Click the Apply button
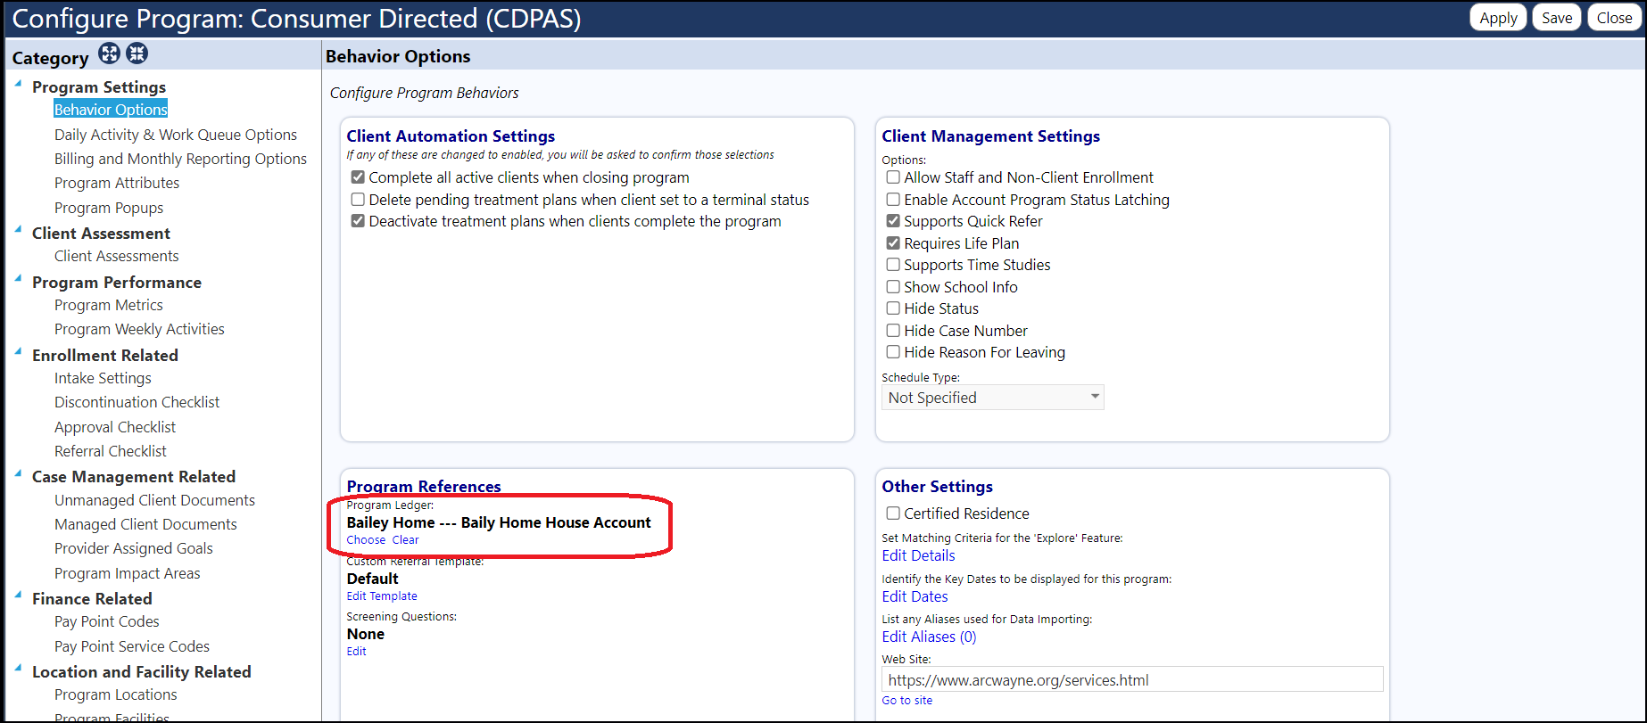The width and height of the screenshot is (1647, 723). [1498, 18]
